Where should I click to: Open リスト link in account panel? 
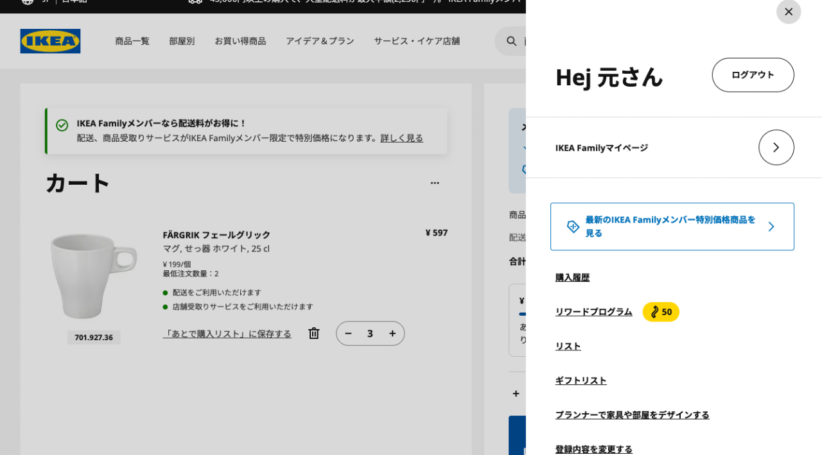coord(568,346)
